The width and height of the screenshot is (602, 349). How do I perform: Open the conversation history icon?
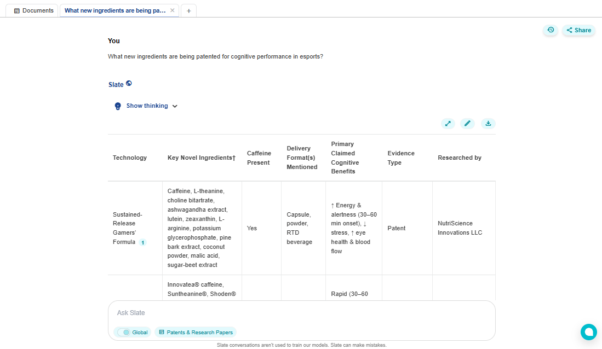click(551, 30)
